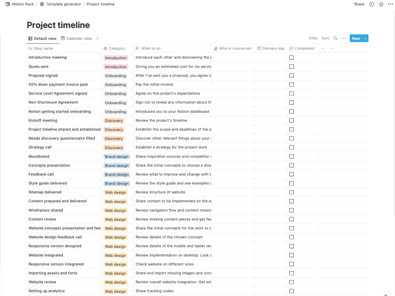This screenshot has width=395, height=296.
Task: Tick Completed for Sitemap delivered
Action: 292,192
